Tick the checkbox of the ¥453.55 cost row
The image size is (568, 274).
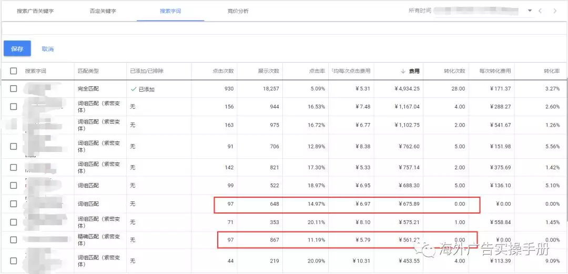tap(14, 261)
